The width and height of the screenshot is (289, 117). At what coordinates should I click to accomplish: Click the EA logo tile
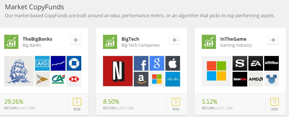tap(256, 63)
